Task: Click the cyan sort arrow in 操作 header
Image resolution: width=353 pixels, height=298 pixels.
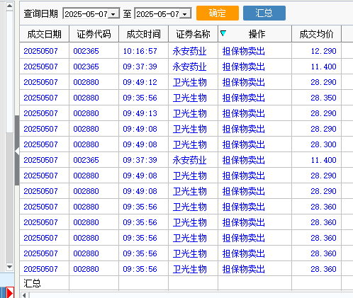Action: click(x=223, y=33)
